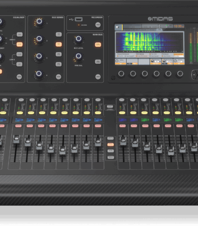Image resolution: width=198 pixels, height=226 pixels.
Task: Click the leftmost fully visible fader cap
Action: 16,139
